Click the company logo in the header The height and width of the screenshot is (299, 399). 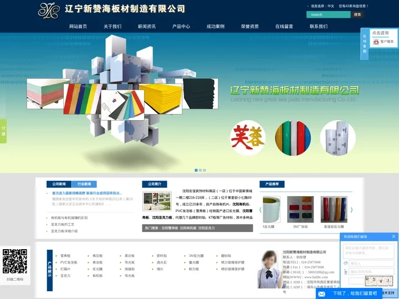(x=49, y=11)
